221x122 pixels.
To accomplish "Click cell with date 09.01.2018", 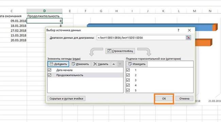I will [13, 21].
